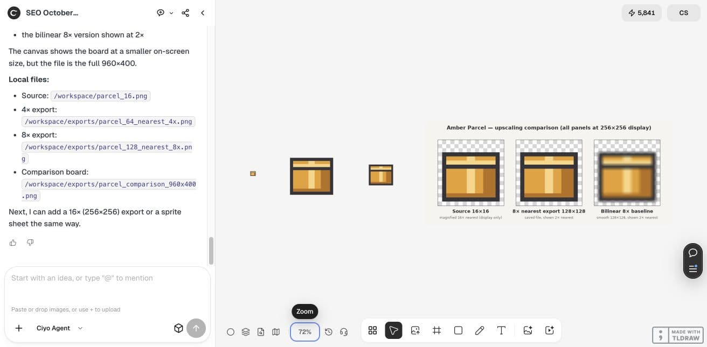Expand the Ciyo Agent selector
707x347 pixels.
tap(59, 328)
